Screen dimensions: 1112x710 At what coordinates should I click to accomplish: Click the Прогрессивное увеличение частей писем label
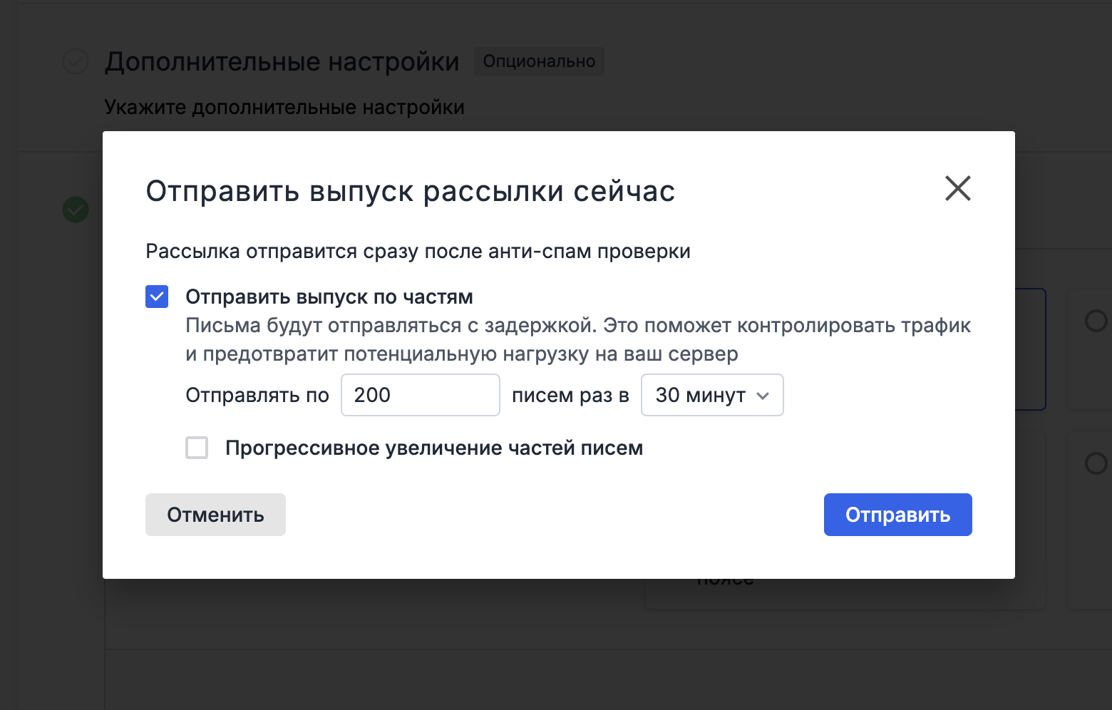(x=433, y=448)
